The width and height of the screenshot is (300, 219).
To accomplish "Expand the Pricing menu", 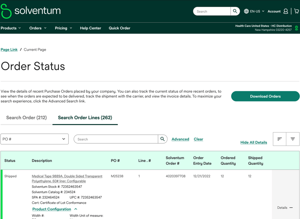I will [64, 28].
